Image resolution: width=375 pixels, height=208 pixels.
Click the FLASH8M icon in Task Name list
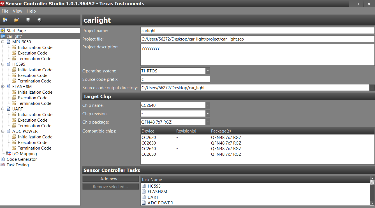pyautogui.click(x=144, y=192)
